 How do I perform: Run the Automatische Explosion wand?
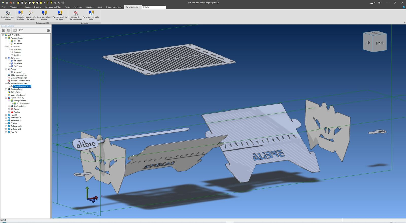pyautogui.click(x=31, y=13)
